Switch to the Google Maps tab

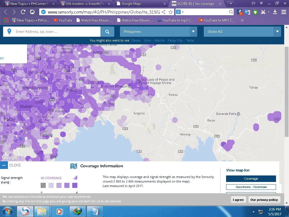point(141,3)
